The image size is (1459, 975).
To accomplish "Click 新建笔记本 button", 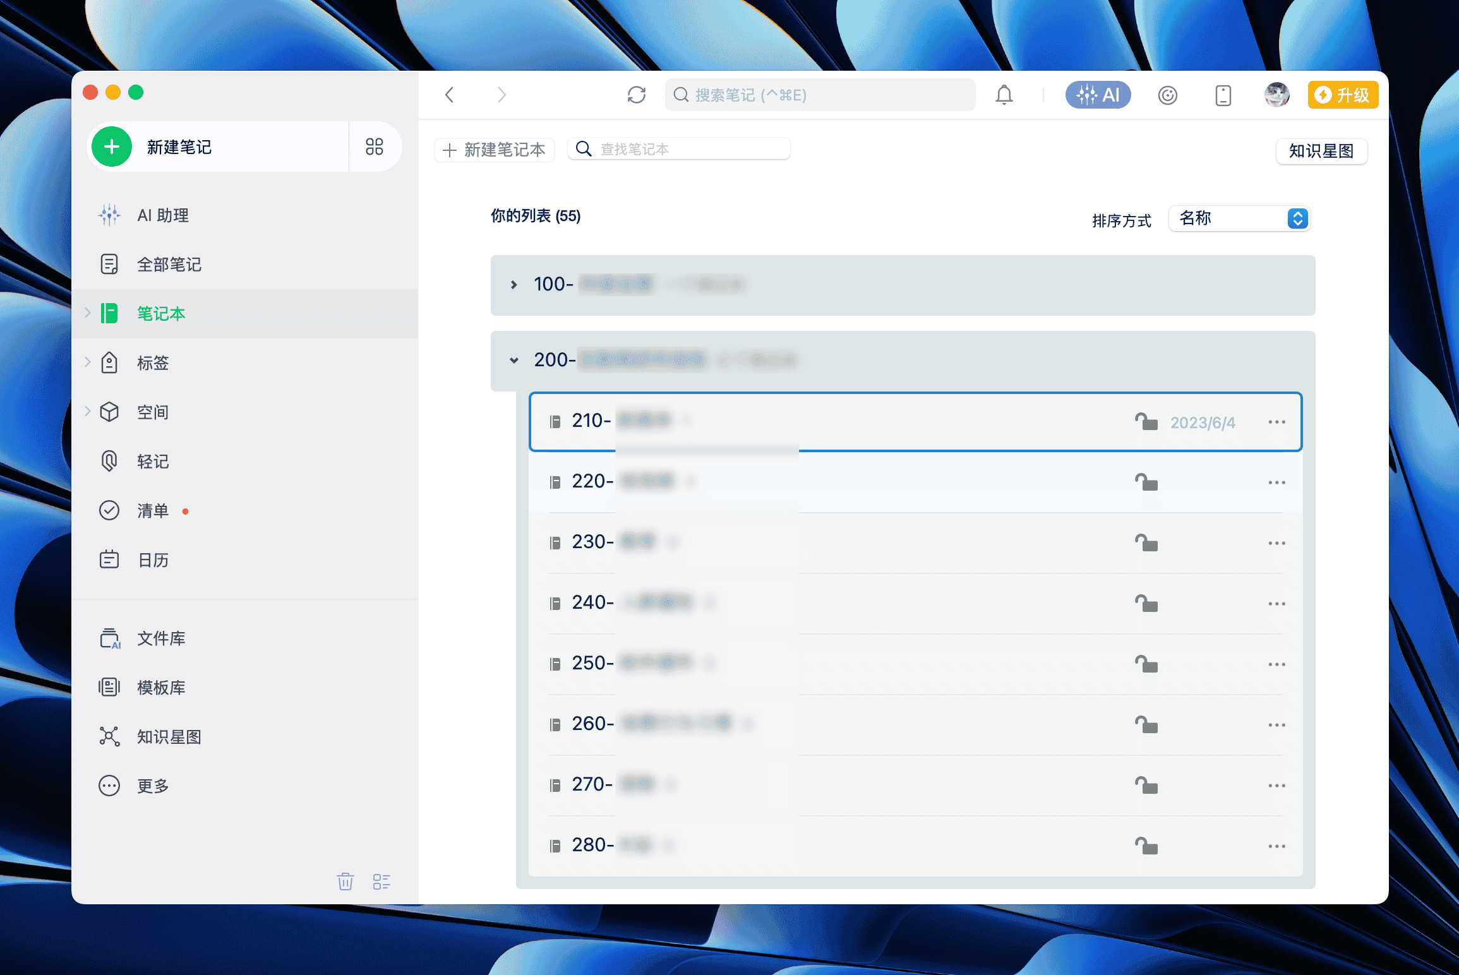I will pos(495,150).
